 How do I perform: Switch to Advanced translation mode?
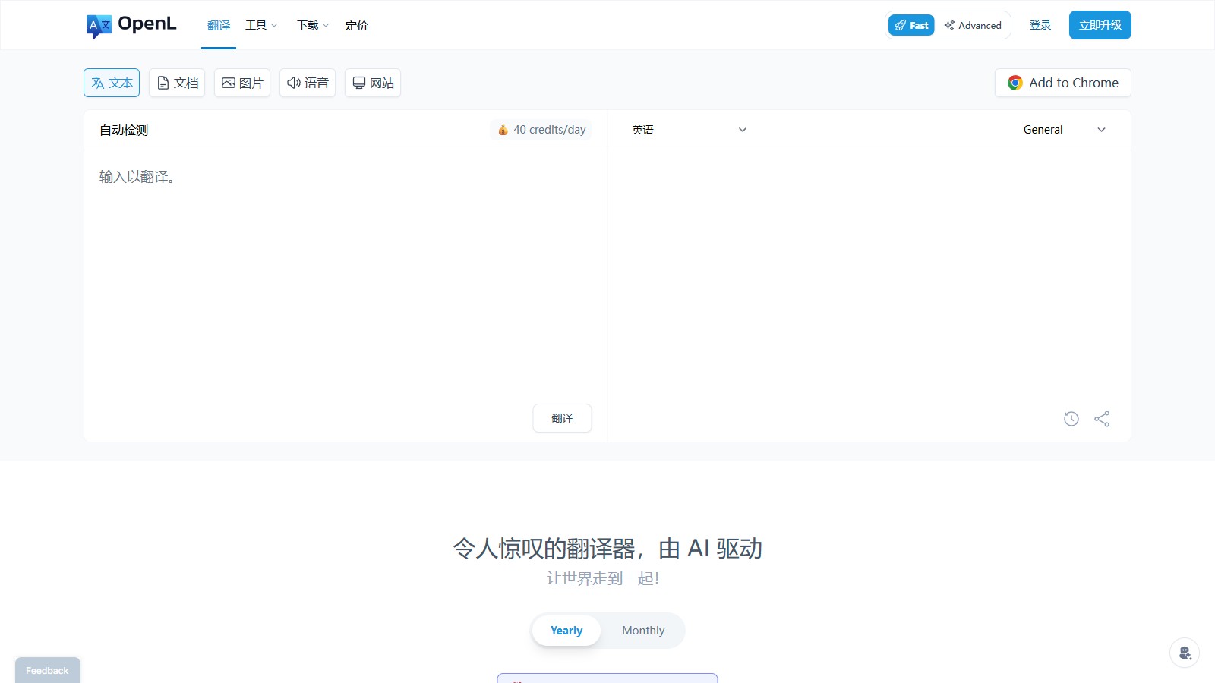[973, 25]
